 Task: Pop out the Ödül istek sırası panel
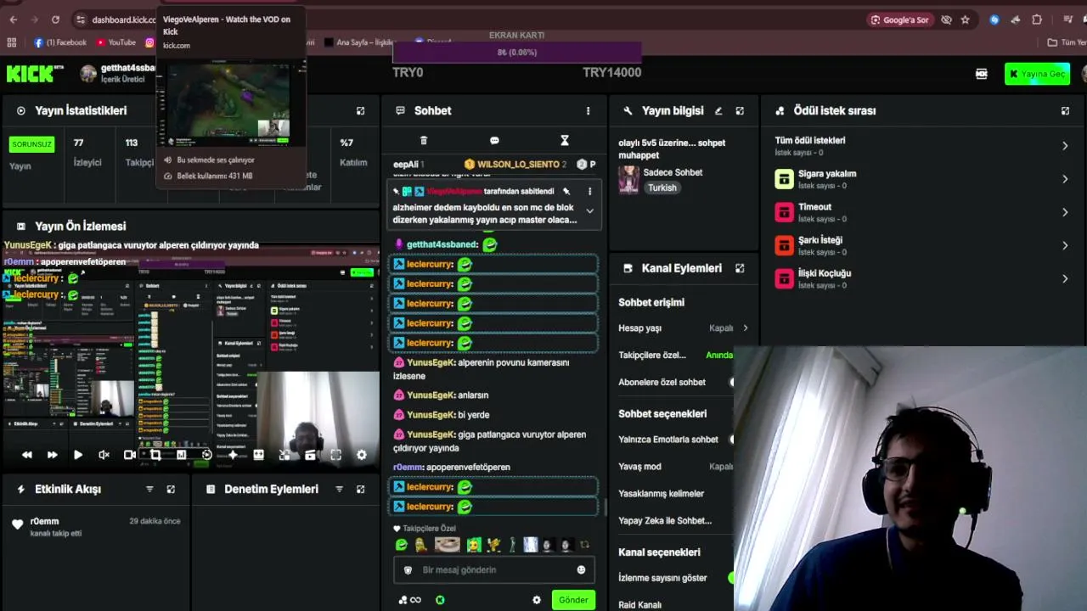coord(1065,110)
